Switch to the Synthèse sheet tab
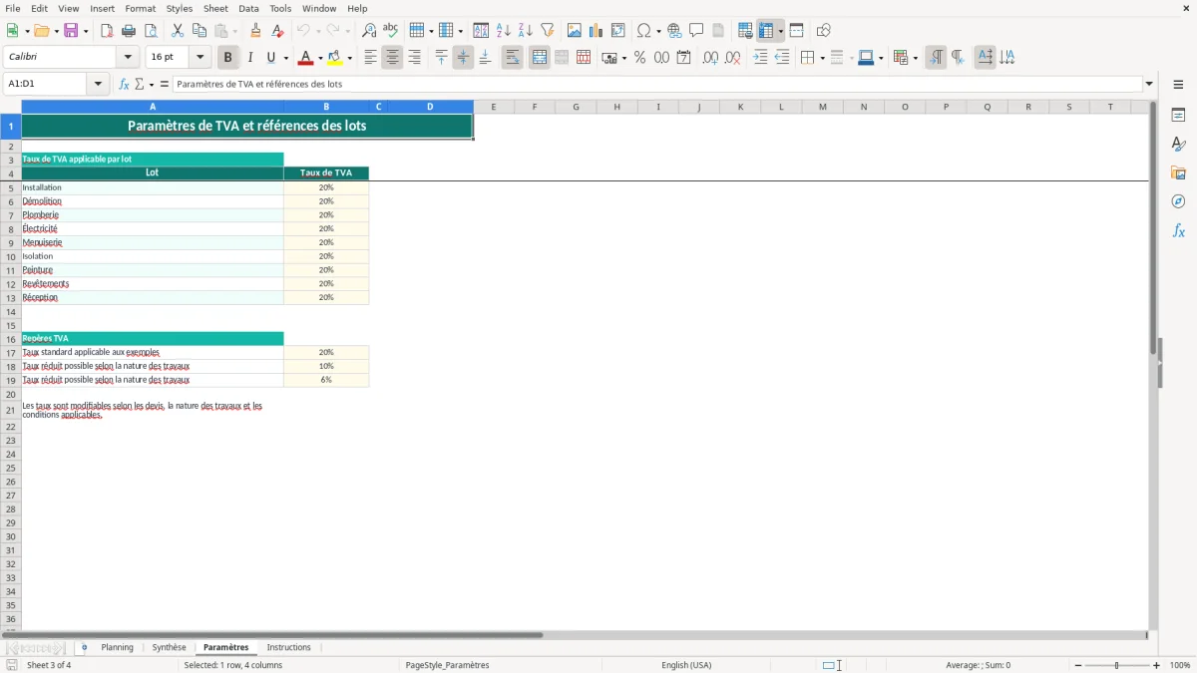The width and height of the screenshot is (1197, 673). pos(169,647)
